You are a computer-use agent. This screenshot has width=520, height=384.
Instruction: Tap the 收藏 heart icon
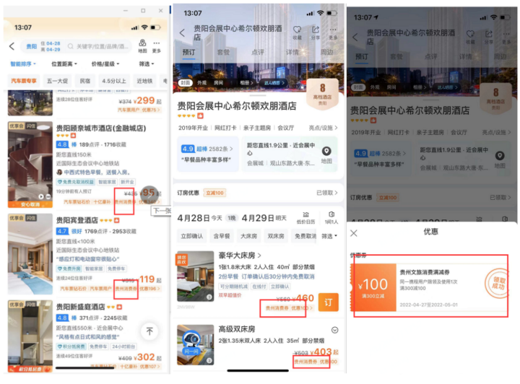298,32
